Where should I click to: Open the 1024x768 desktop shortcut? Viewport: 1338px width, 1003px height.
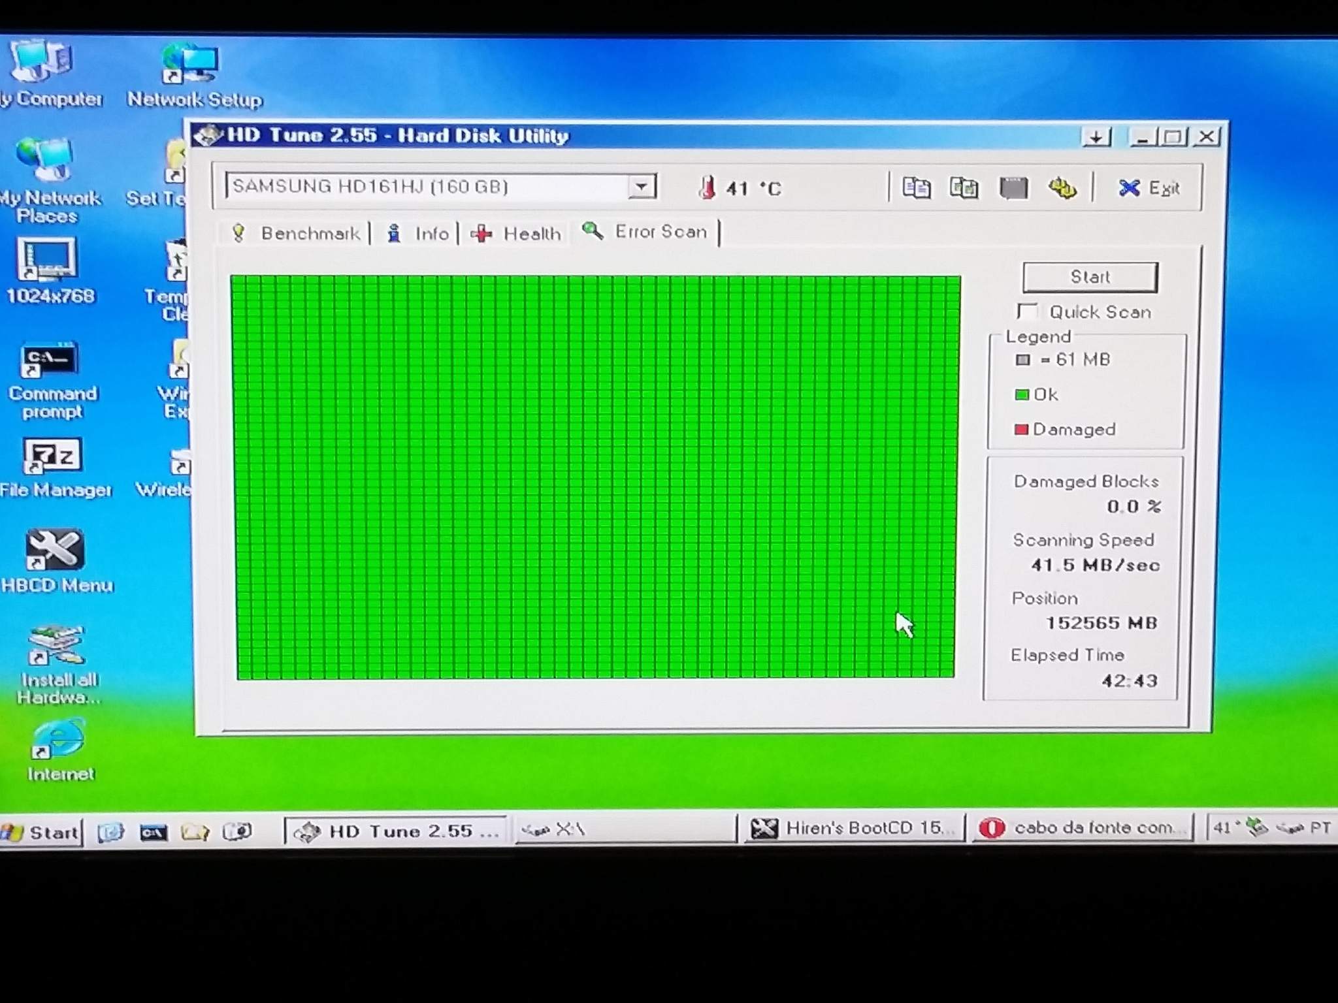(x=50, y=270)
